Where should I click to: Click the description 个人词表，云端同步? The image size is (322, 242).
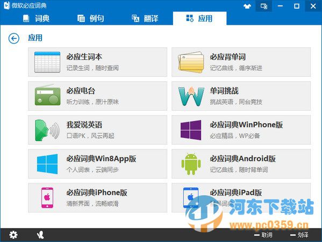coord(92,170)
